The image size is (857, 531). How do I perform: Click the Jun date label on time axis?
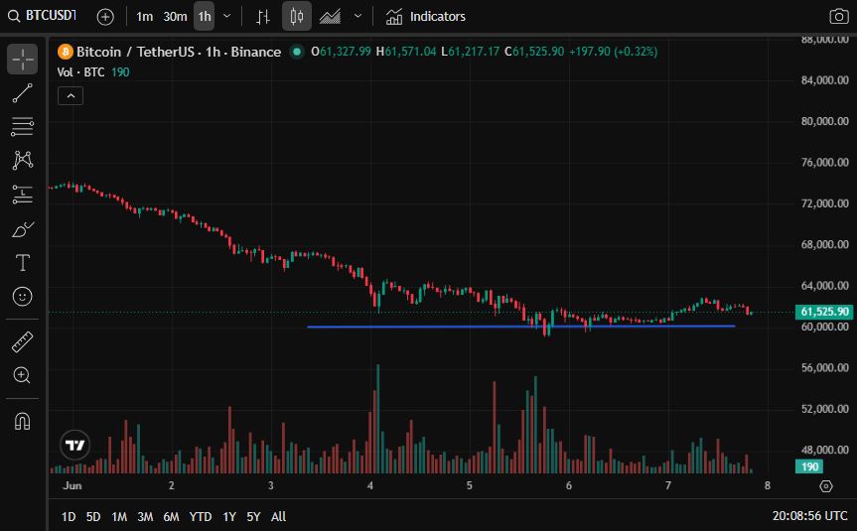[72, 485]
